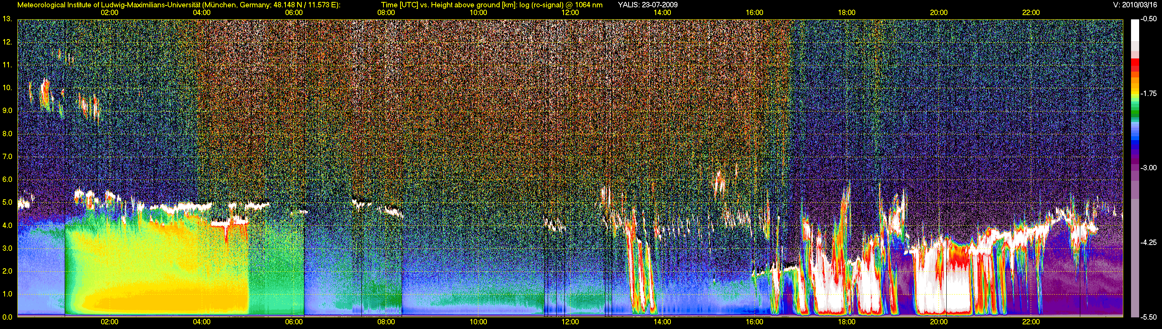Screen dimensions: 1162x329
Task: Pick the '0.0' height axis label
Action: pyautogui.click(x=7, y=317)
